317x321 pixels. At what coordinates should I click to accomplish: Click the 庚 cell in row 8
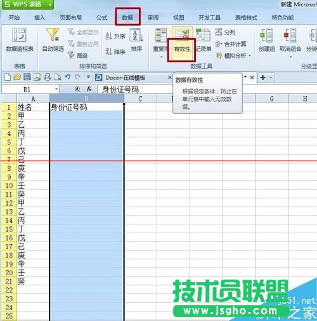tap(33, 168)
